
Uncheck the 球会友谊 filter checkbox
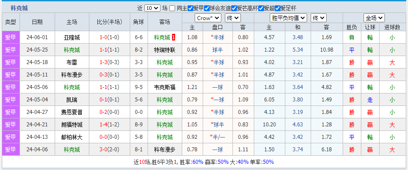tap(207, 8)
